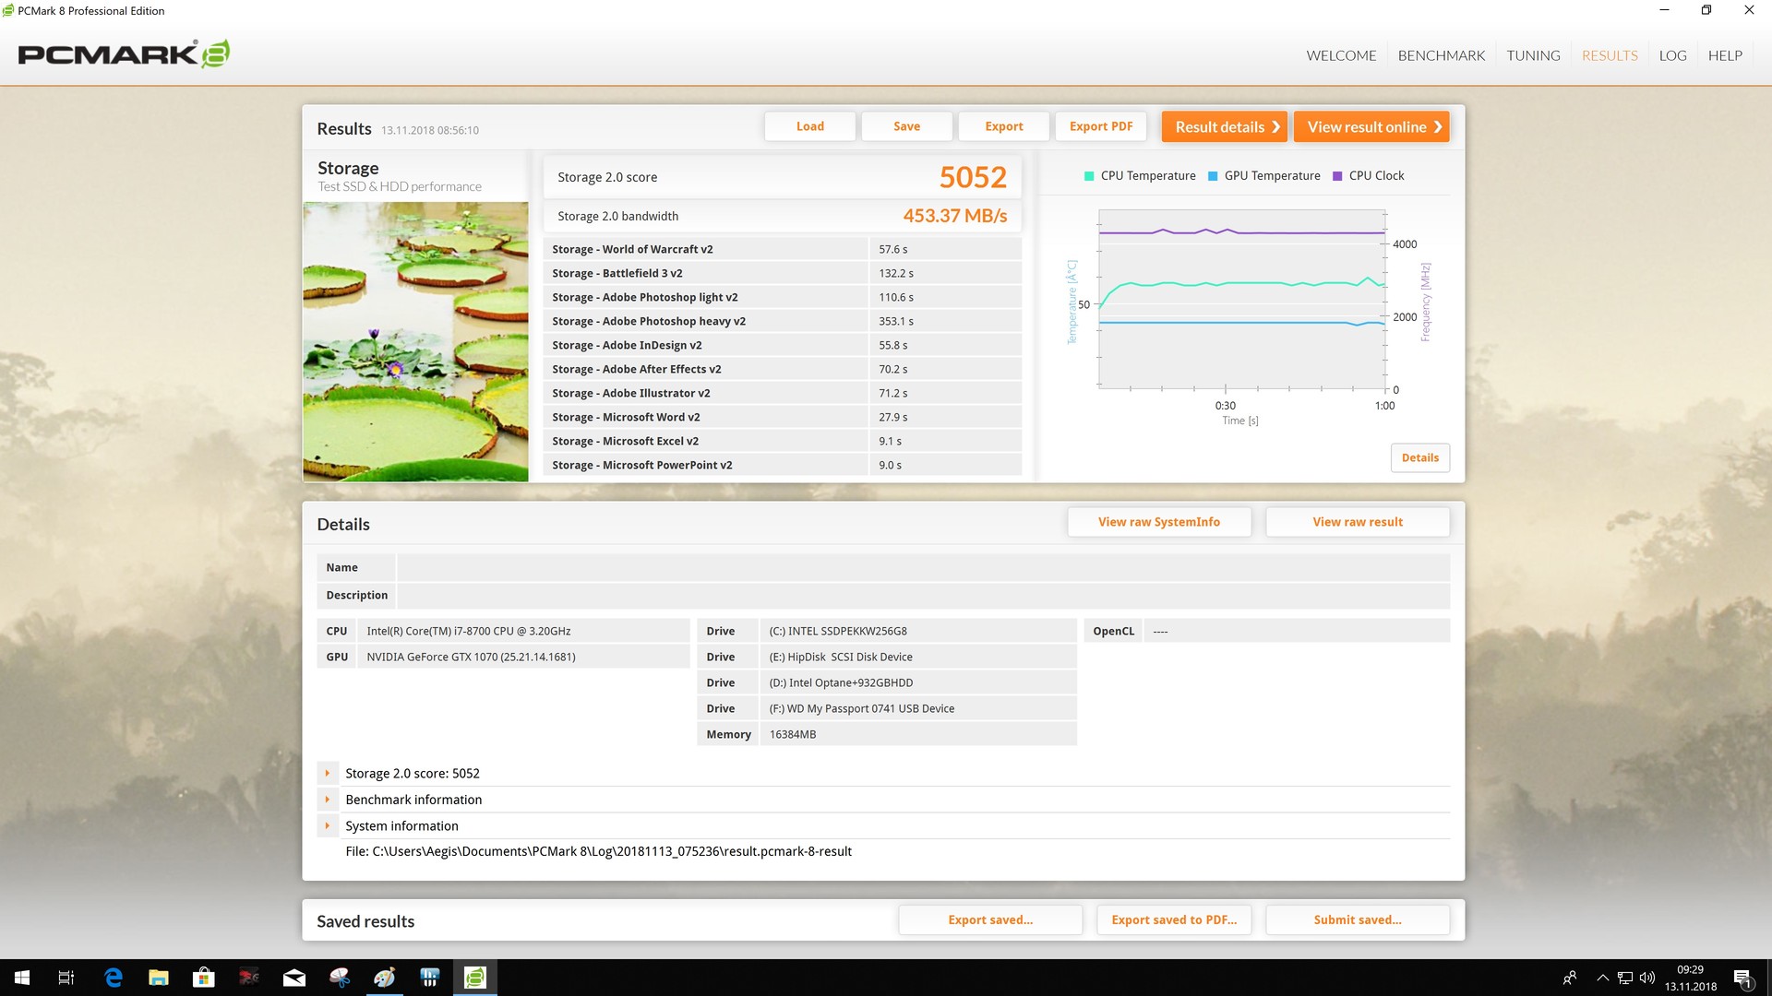1772x996 pixels.
Task: Select the Battlefield 3 v2 row
Action: [x=783, y=273]
